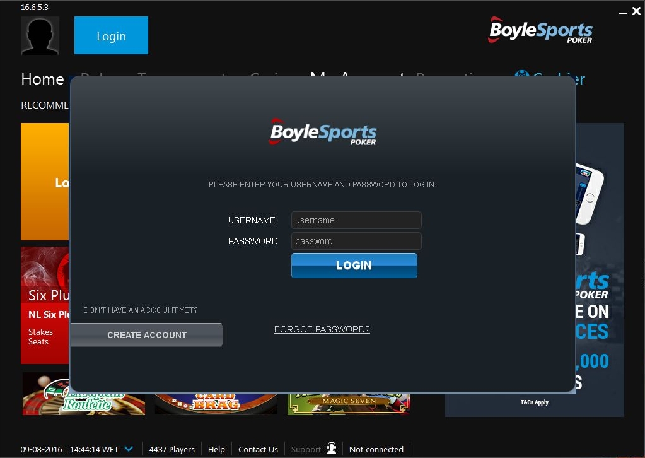Focus the password input field
645x458 pixels.
pos(356,241)
